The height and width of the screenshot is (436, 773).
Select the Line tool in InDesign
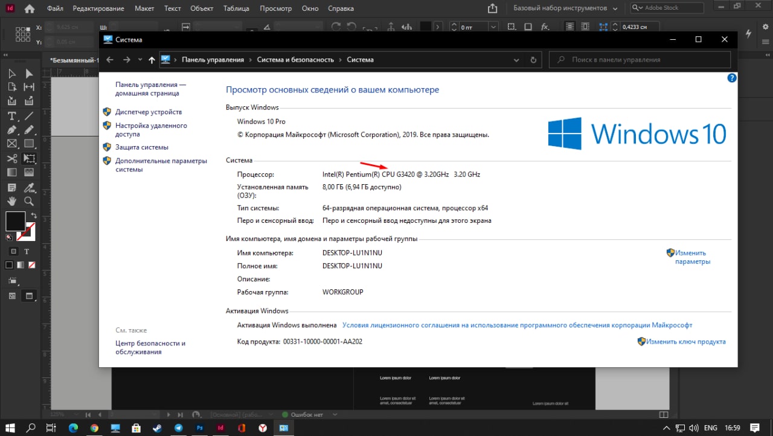pyautogui.click(x=29, y=116)
